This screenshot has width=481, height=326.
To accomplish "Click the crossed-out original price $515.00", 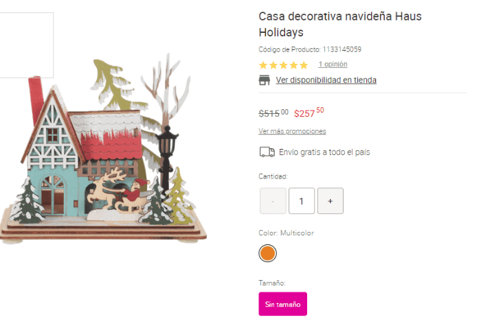I will pos(273,113).
